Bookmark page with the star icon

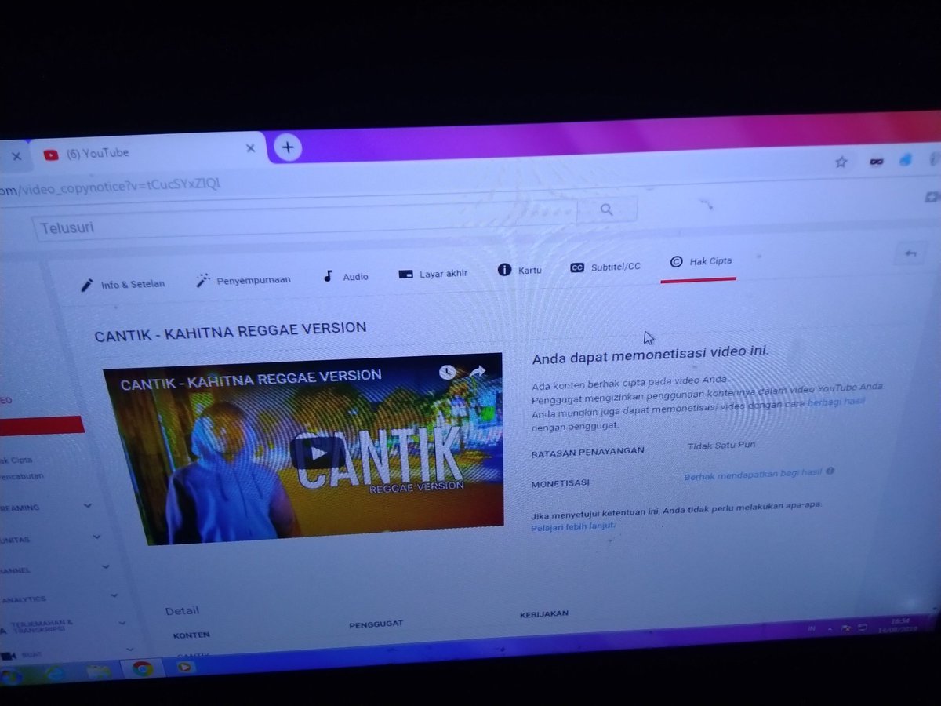pyautogui.click(x=841, y=162)
